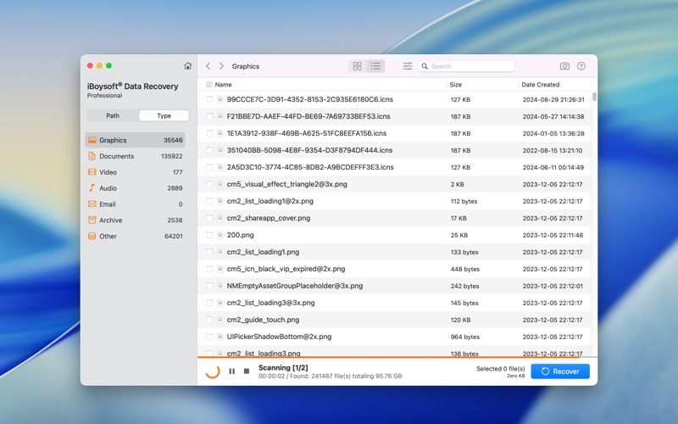Select the Archive category in sidebar
Screen dimensions: 678x424
(x=110, y=220)
